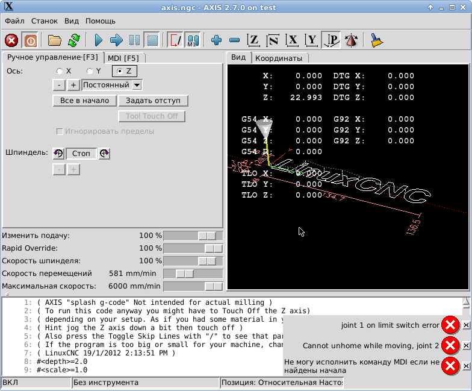Dismiss 'joint 1 on limit switch error' notification
Viewport: 472px width, 391px height.
click(466, 325)
